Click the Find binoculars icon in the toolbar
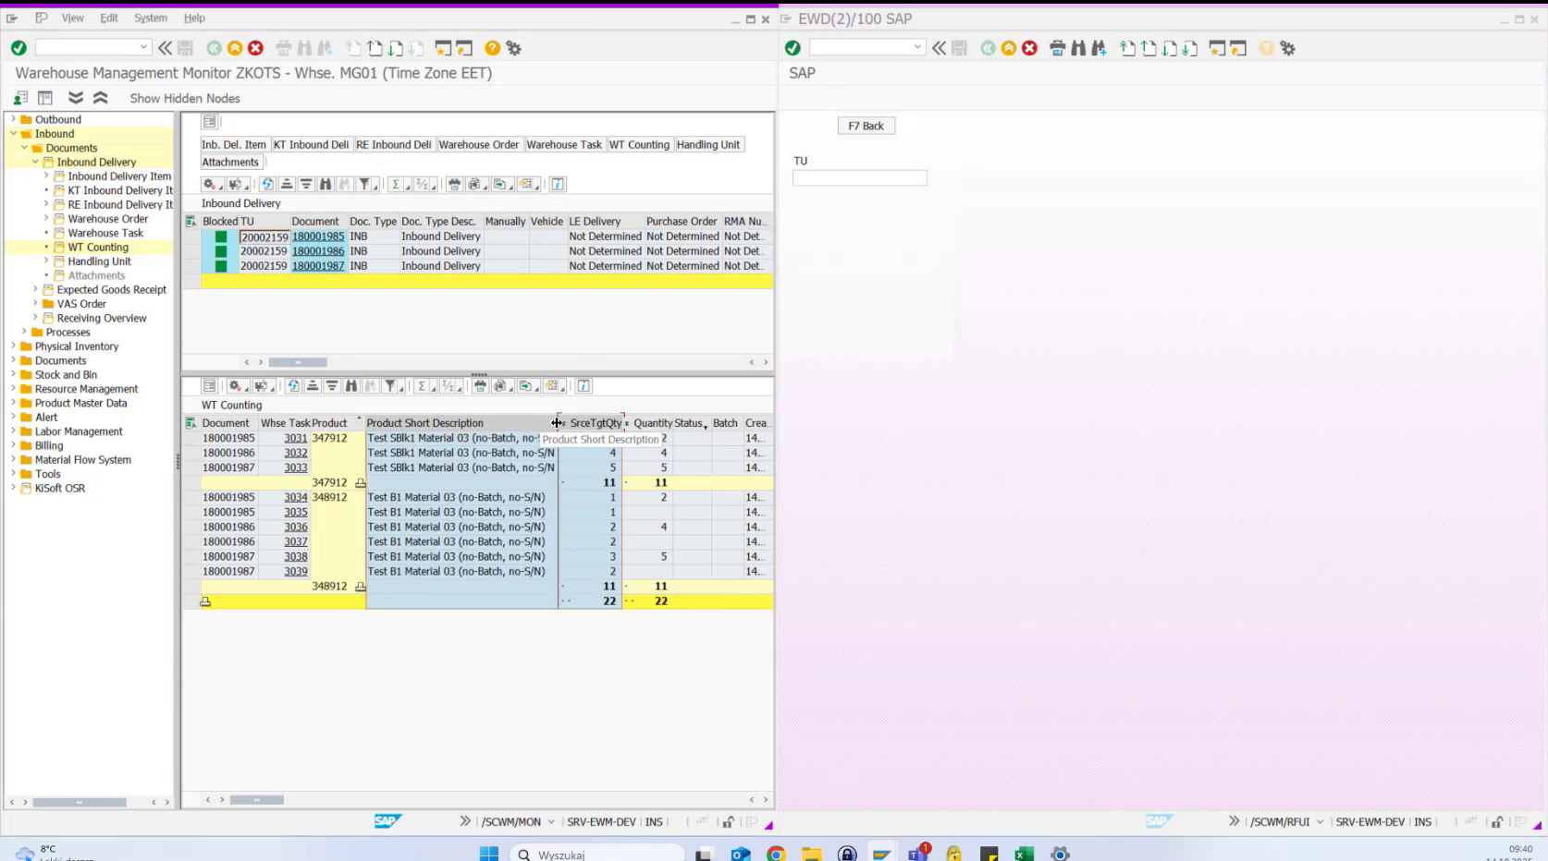Viewport: 1548px width, 861px height. [x=306, y=48]
